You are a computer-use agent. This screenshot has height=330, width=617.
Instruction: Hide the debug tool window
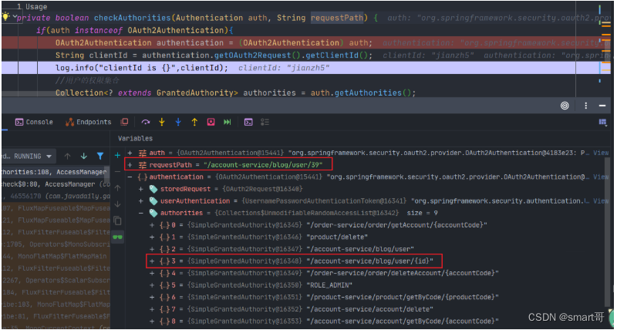click(x=602, y=106)
